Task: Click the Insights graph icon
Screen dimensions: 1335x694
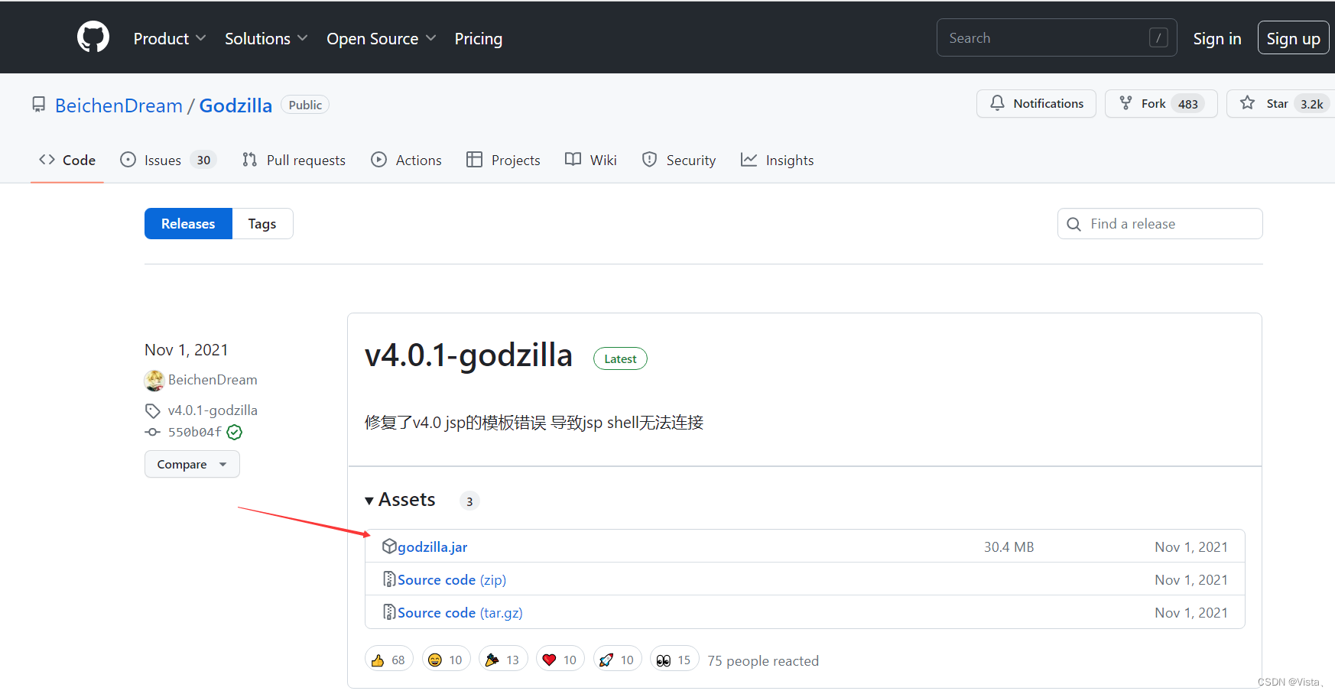Action: click(749, 160)
